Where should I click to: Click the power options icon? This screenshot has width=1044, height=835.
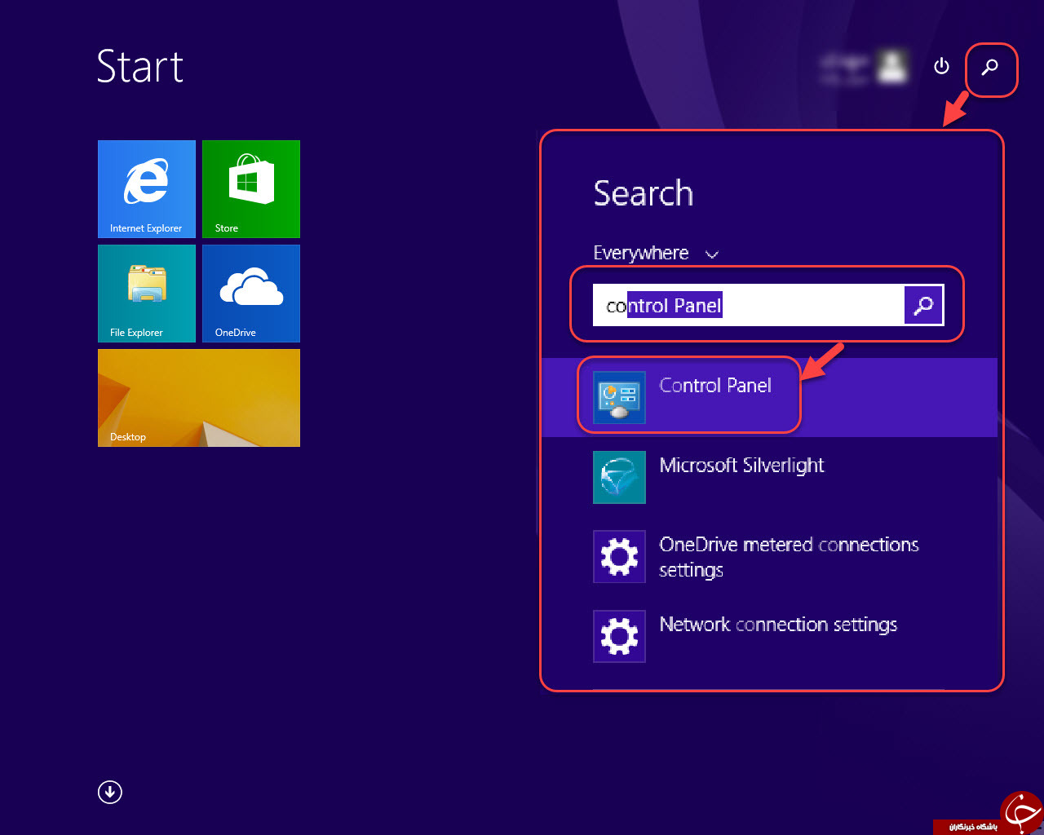(x=941, y=66)
